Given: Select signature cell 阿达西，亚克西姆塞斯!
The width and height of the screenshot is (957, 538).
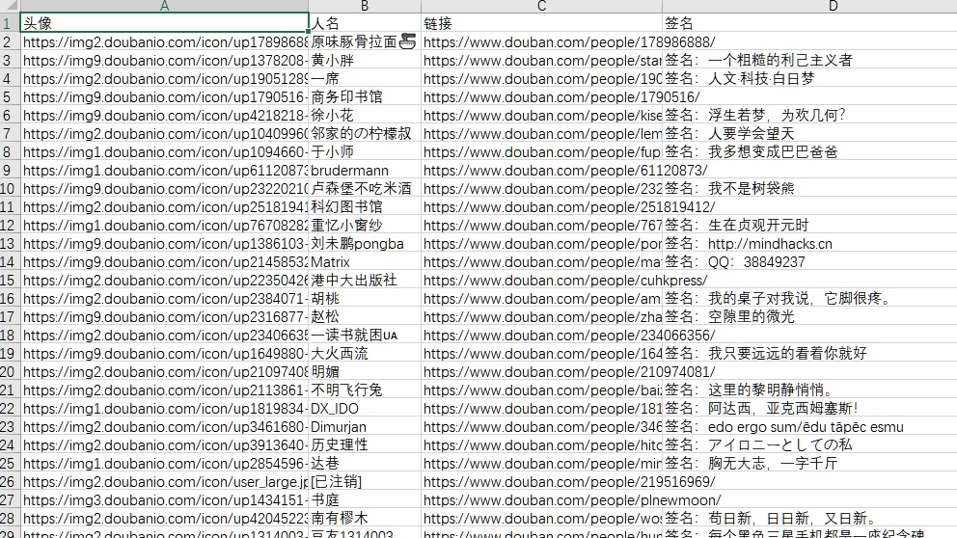Looking at the screenshot, I should click(809, 408).
